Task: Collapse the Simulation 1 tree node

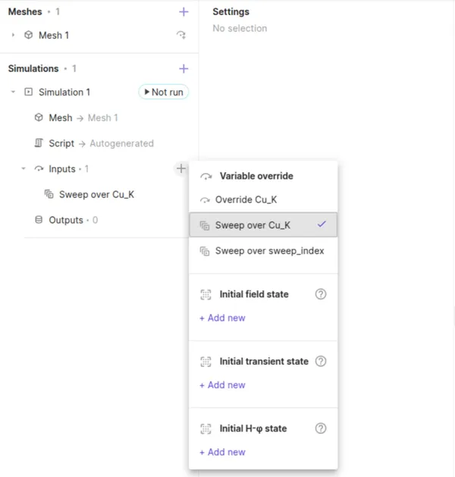Action: [13, 92]
